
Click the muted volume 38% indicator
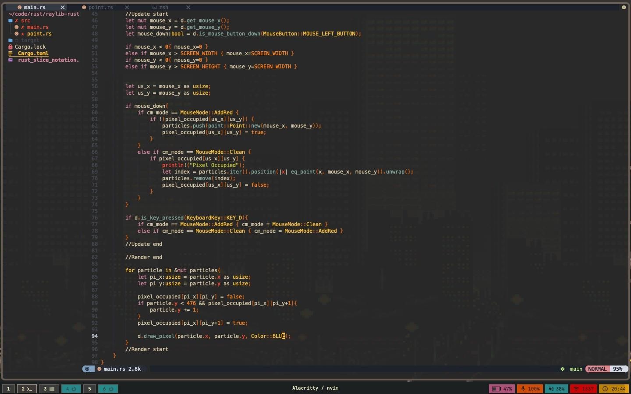[x=557, y=389]
